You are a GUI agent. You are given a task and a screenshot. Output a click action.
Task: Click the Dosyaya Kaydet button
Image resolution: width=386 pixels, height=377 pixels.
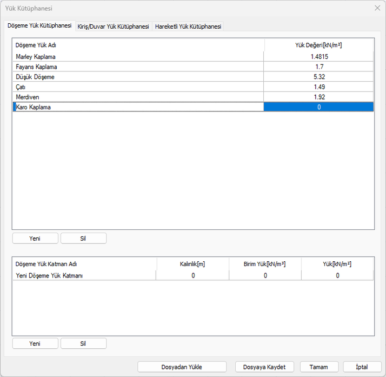coord(264,367)
